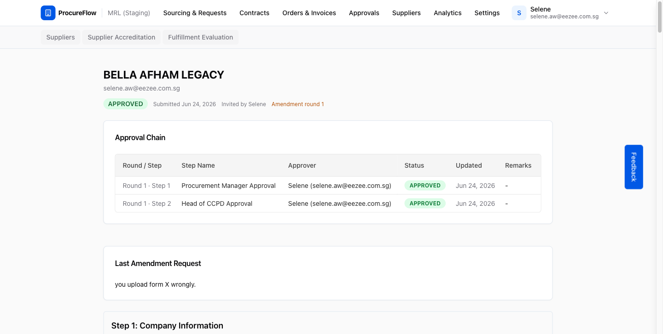Click the Invited by Selene text
The width and height of the screenshot is (663, 334).
(244, 104)
